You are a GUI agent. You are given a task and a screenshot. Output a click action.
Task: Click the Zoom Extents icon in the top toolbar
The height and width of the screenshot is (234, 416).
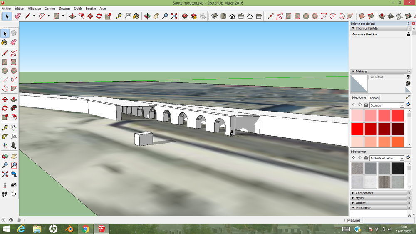pos(174,16)
